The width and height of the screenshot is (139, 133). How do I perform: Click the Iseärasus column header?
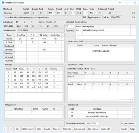click(x=97, y=109)
